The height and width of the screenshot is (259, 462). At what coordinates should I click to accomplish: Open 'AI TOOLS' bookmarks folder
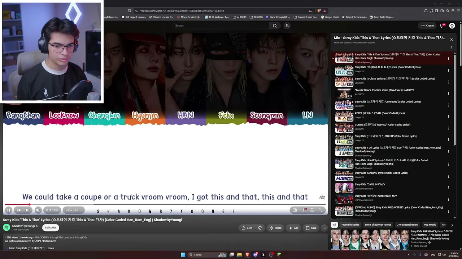pyautogui.click(x=240, y=17)
